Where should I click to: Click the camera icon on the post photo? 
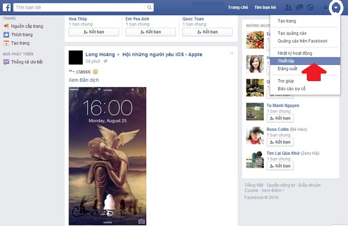(x=142, y=221)
